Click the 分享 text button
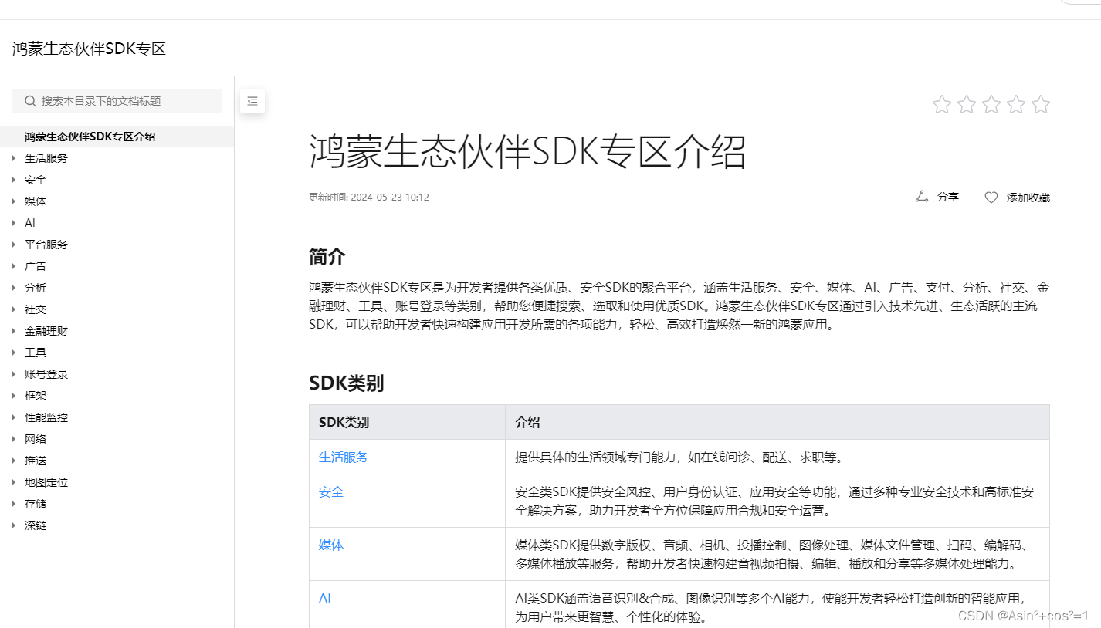The width and height of the screenshot is (1101, 628). point(948,197)
